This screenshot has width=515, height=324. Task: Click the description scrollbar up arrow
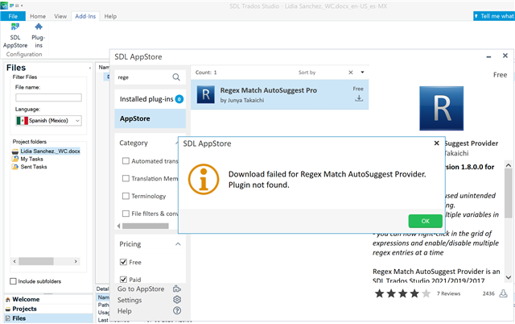click(x=508, y=165)
